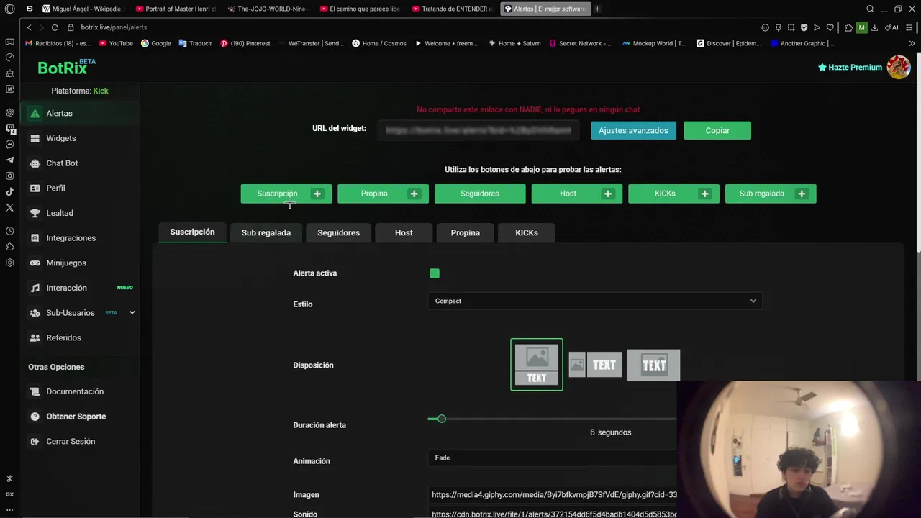Open the Alertas warning-triangle sidebar icon

[x=35, y=114]
